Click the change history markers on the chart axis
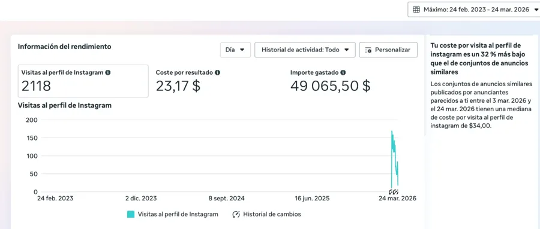Screen dimensions: 540x229 pyautogui.click(x=393, y=192)
